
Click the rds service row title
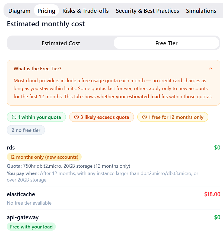coord(11,148)
